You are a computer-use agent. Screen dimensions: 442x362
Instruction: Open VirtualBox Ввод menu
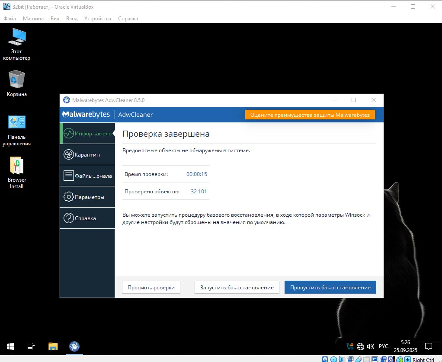pos(72,19)
